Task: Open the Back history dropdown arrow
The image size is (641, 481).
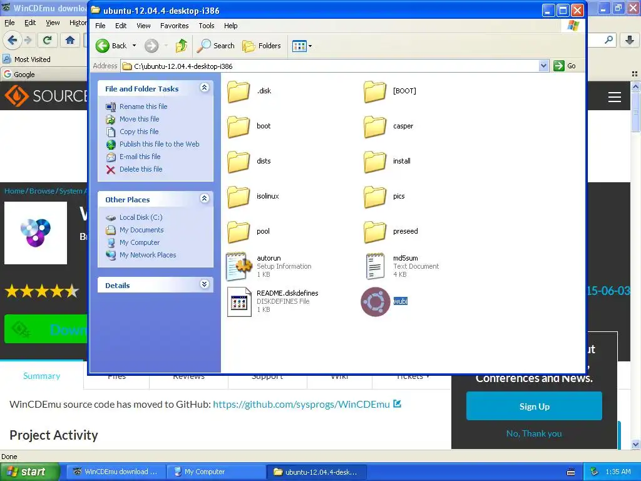Action: point(134,46)
